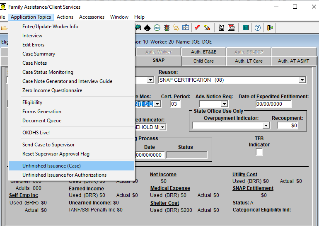Open the MONTHS B dropdown arrow
The height and width of the screenshot is (226, 319).
pos(157,104)
